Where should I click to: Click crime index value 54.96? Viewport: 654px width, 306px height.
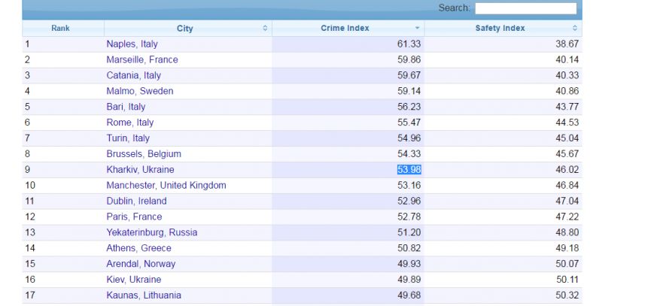point(409,138)
